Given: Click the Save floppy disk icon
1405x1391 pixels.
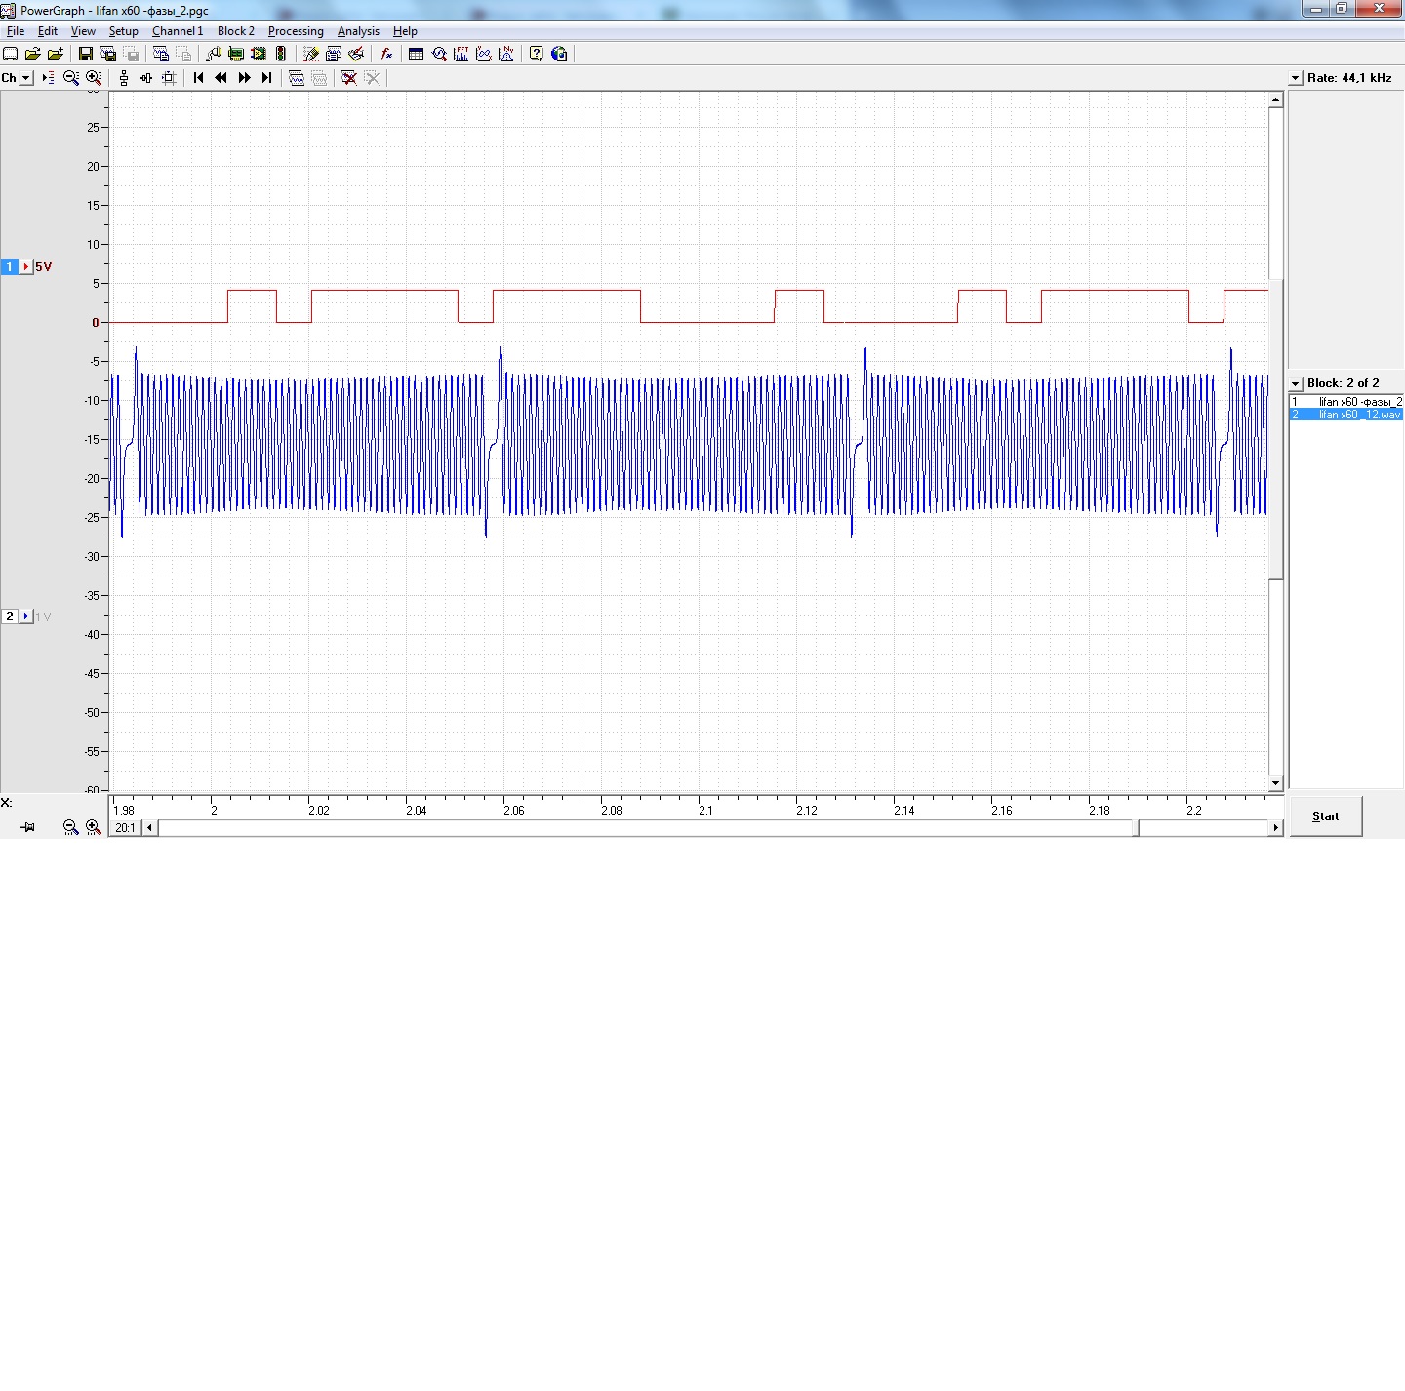Looking at the screenshot, I should [x=85, y=55].
